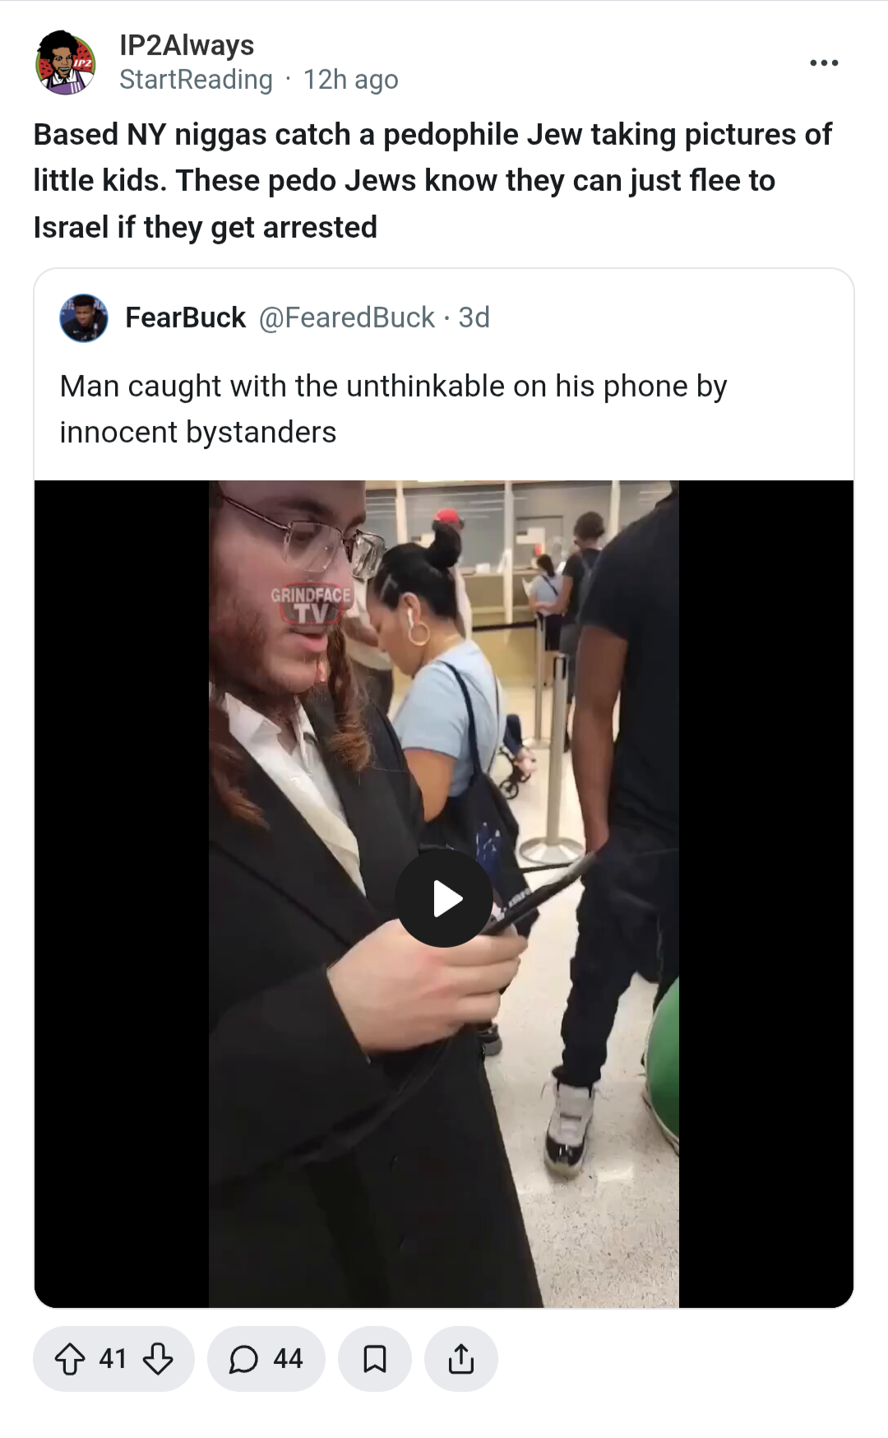
Task: Tap the share icon below the video
Action: click(461, 1359)
